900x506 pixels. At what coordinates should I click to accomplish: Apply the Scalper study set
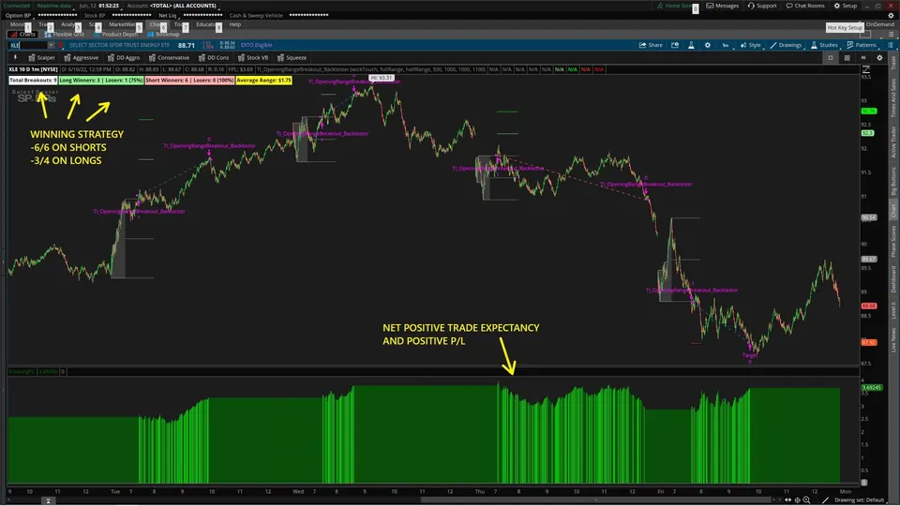point(41,57)
